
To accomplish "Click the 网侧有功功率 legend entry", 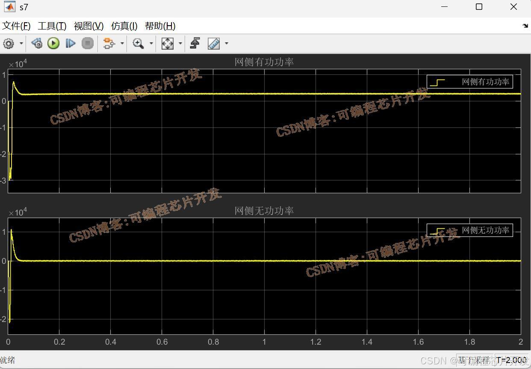I will 469,82.
